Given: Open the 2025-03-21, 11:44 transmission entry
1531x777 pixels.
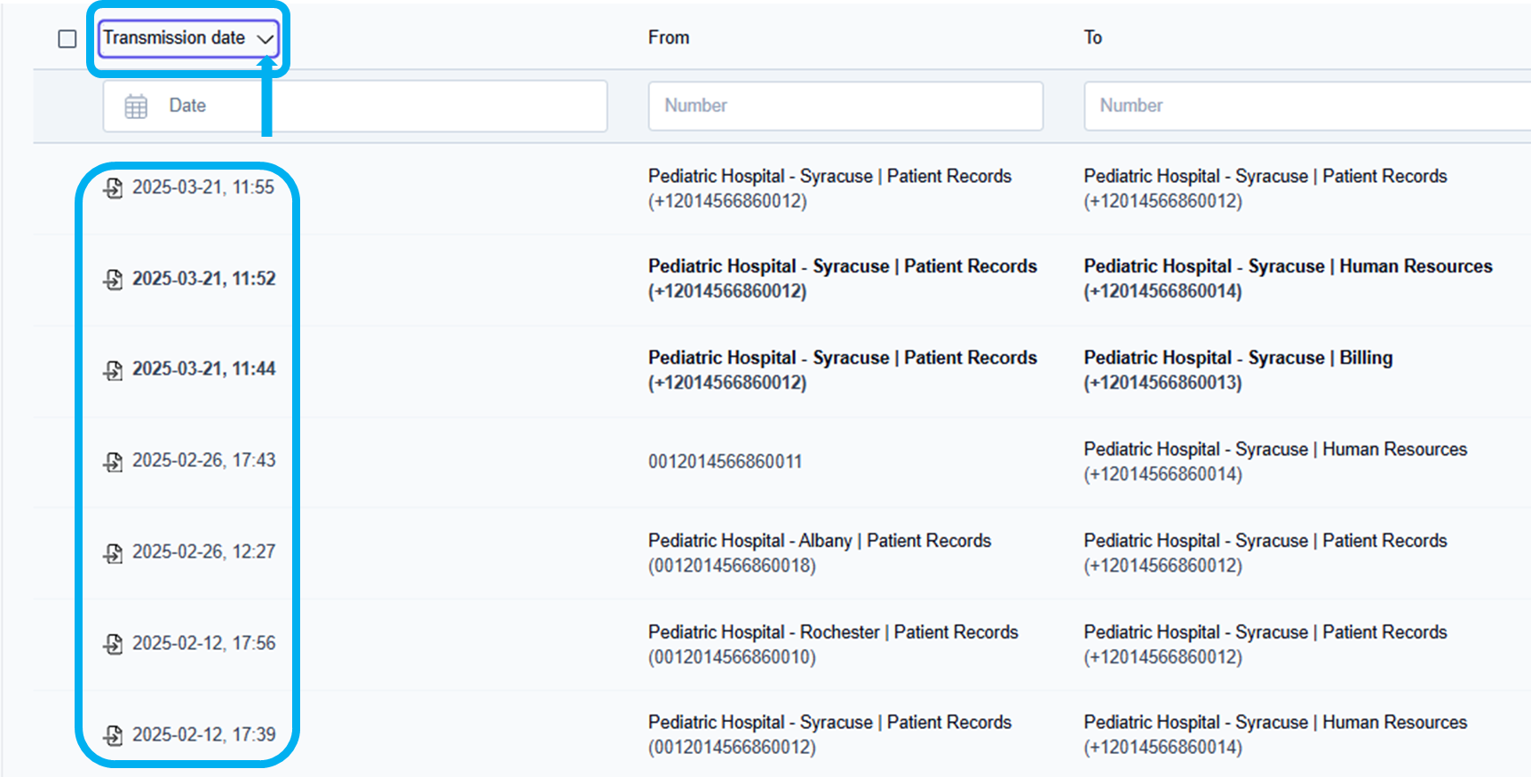Looking at the screenshot, I should pyautogui.click(x=204, y=369).
